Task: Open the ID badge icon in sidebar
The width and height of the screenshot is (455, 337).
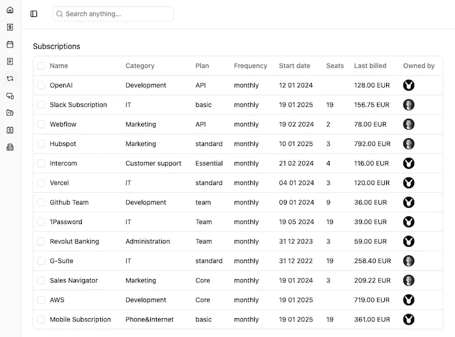Action: pyautogui.click(x=10, y=130)
